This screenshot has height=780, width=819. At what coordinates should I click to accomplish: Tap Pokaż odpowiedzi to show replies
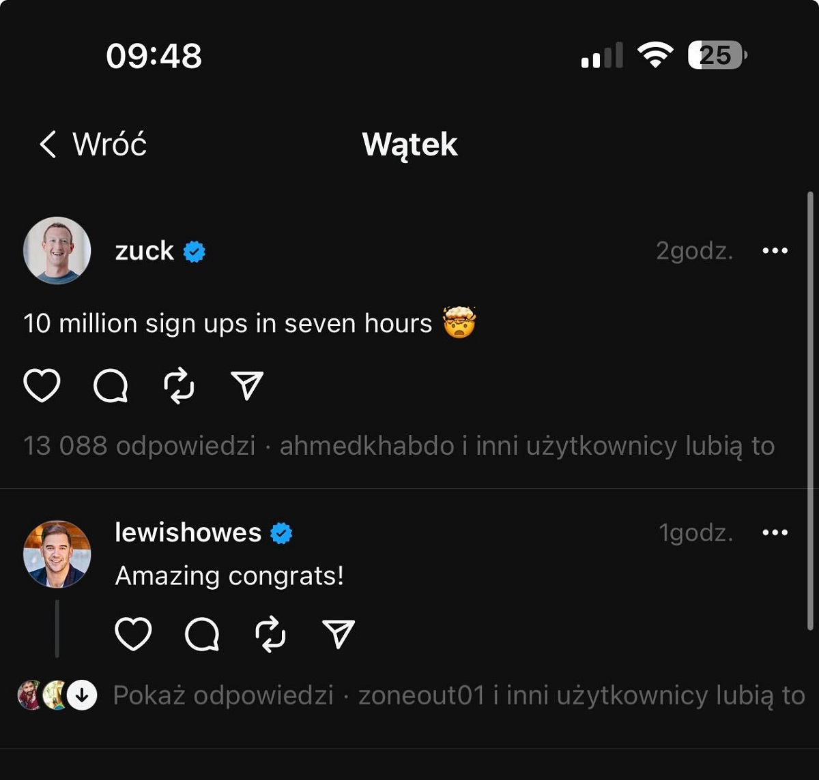click(x=223, y=695)
